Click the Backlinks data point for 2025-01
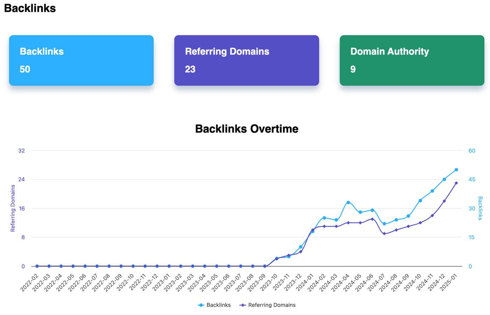The image size is (490, 315). coord(456,170)
